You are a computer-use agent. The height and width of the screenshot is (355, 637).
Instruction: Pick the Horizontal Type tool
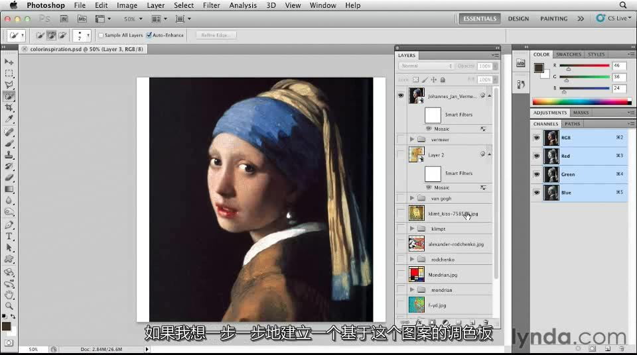pyautogui.click(x=9, y=236)
